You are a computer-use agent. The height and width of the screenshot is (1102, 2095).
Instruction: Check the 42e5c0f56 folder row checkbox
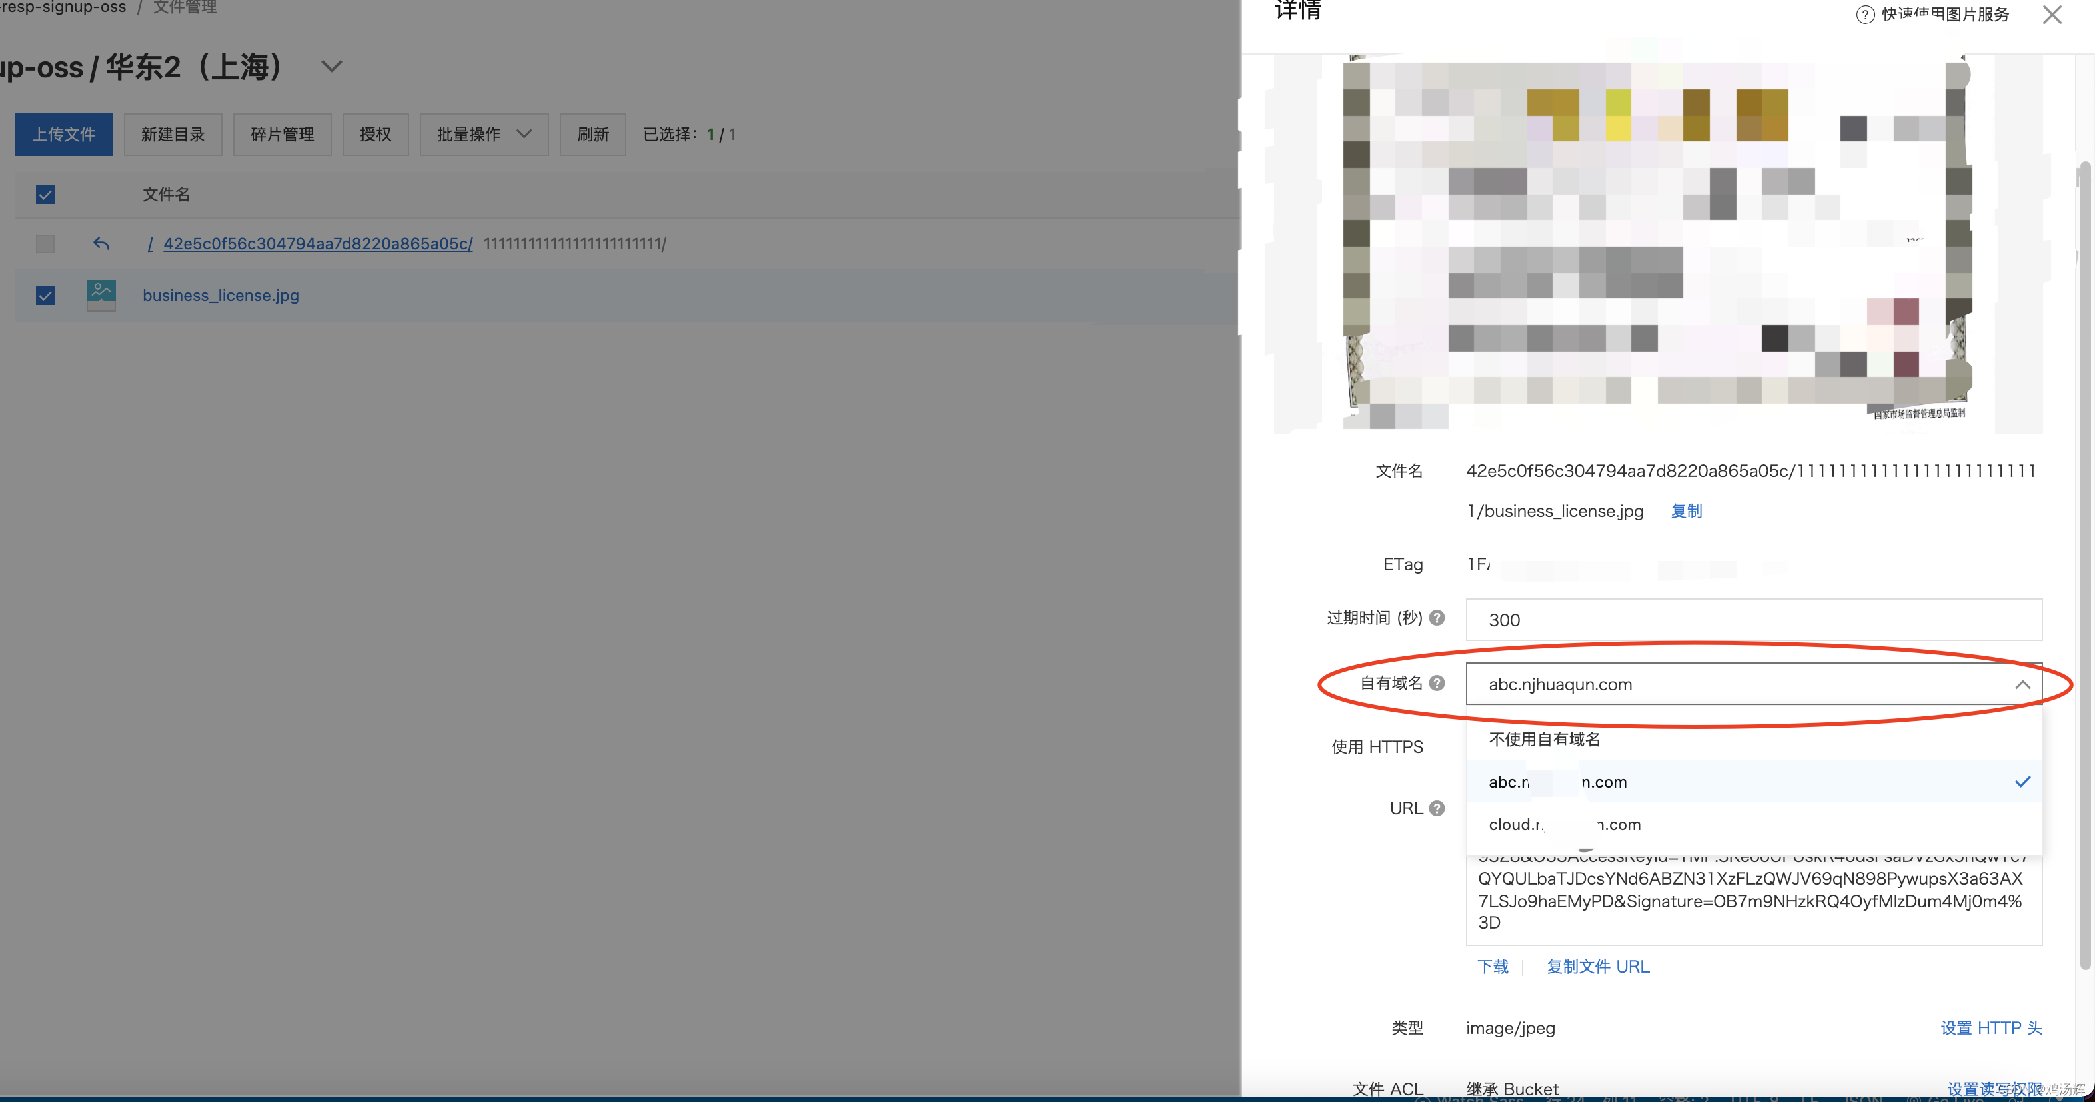pyautogui.click(x=45, y=243)
